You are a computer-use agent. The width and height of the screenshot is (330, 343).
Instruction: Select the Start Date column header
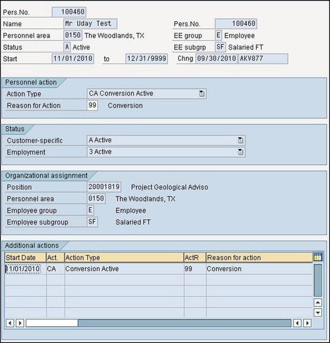pyautogui.click(x=25, y=258)
